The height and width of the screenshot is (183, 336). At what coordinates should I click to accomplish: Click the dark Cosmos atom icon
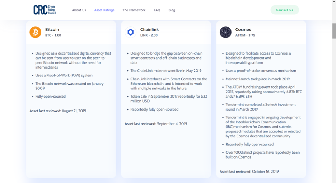(x=226, y=32)
